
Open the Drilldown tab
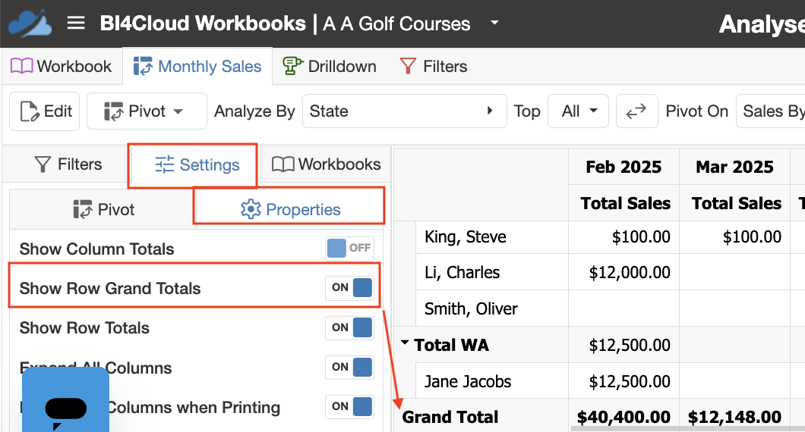tap(330, 66)
